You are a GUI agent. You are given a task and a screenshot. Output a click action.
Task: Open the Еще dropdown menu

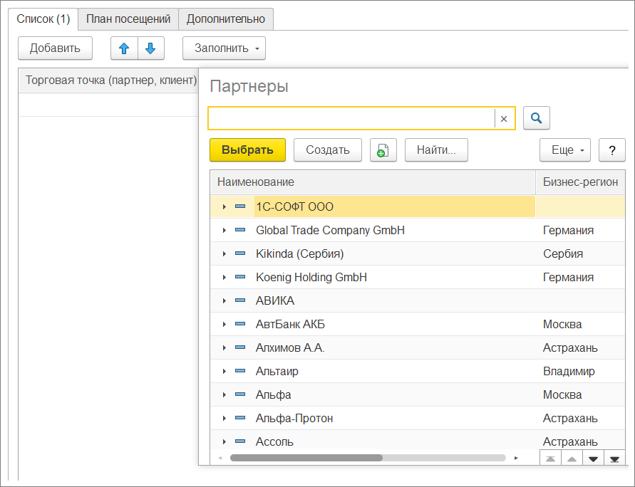coord(565,150)
